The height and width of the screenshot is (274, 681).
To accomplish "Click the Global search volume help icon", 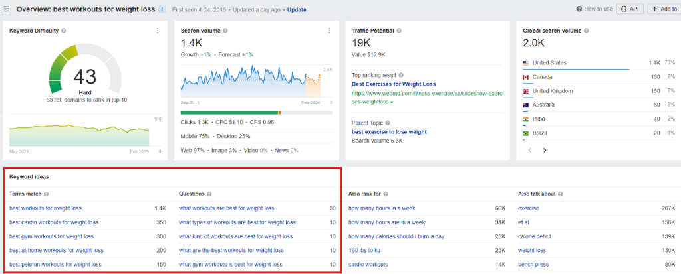I will click(x=586, y=31).
